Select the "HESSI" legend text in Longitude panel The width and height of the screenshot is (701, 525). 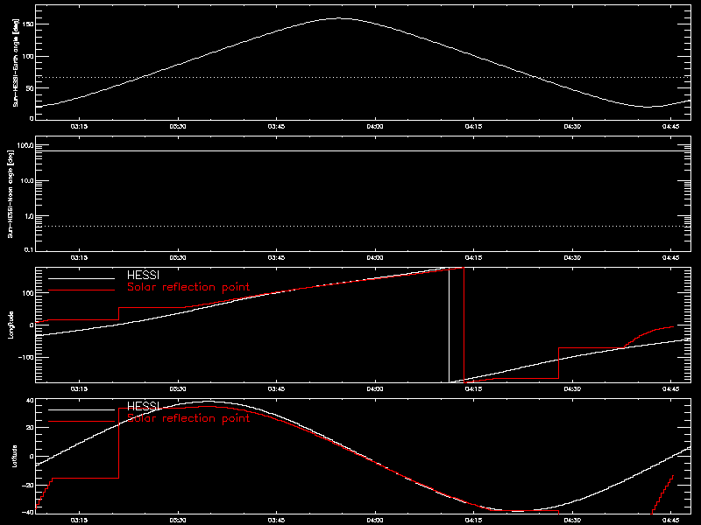[143, 276]
